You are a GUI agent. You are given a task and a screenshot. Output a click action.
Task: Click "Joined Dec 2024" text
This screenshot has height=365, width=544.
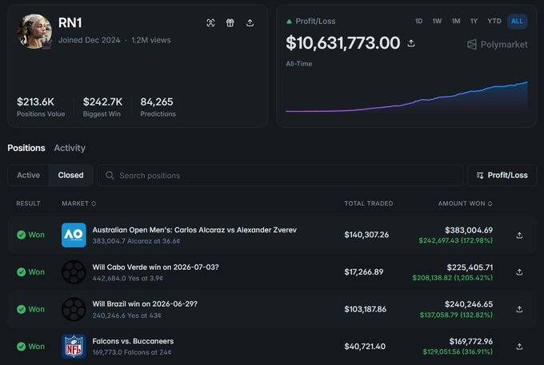point(89,40)
